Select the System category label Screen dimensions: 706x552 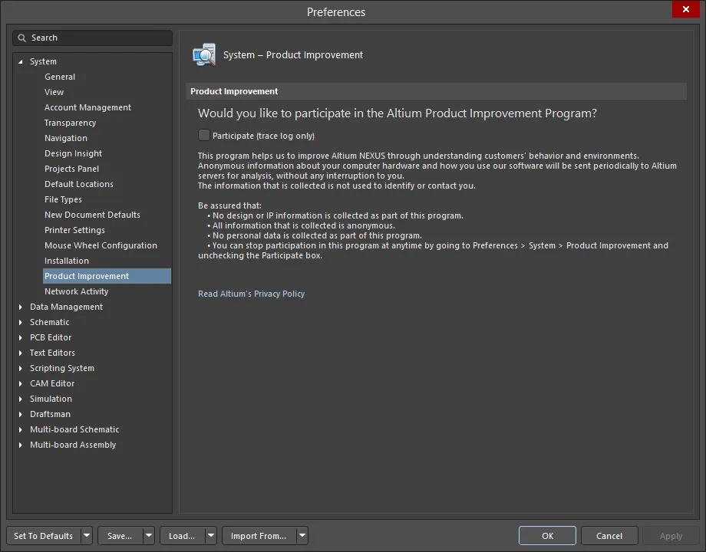tap(43, 61)
